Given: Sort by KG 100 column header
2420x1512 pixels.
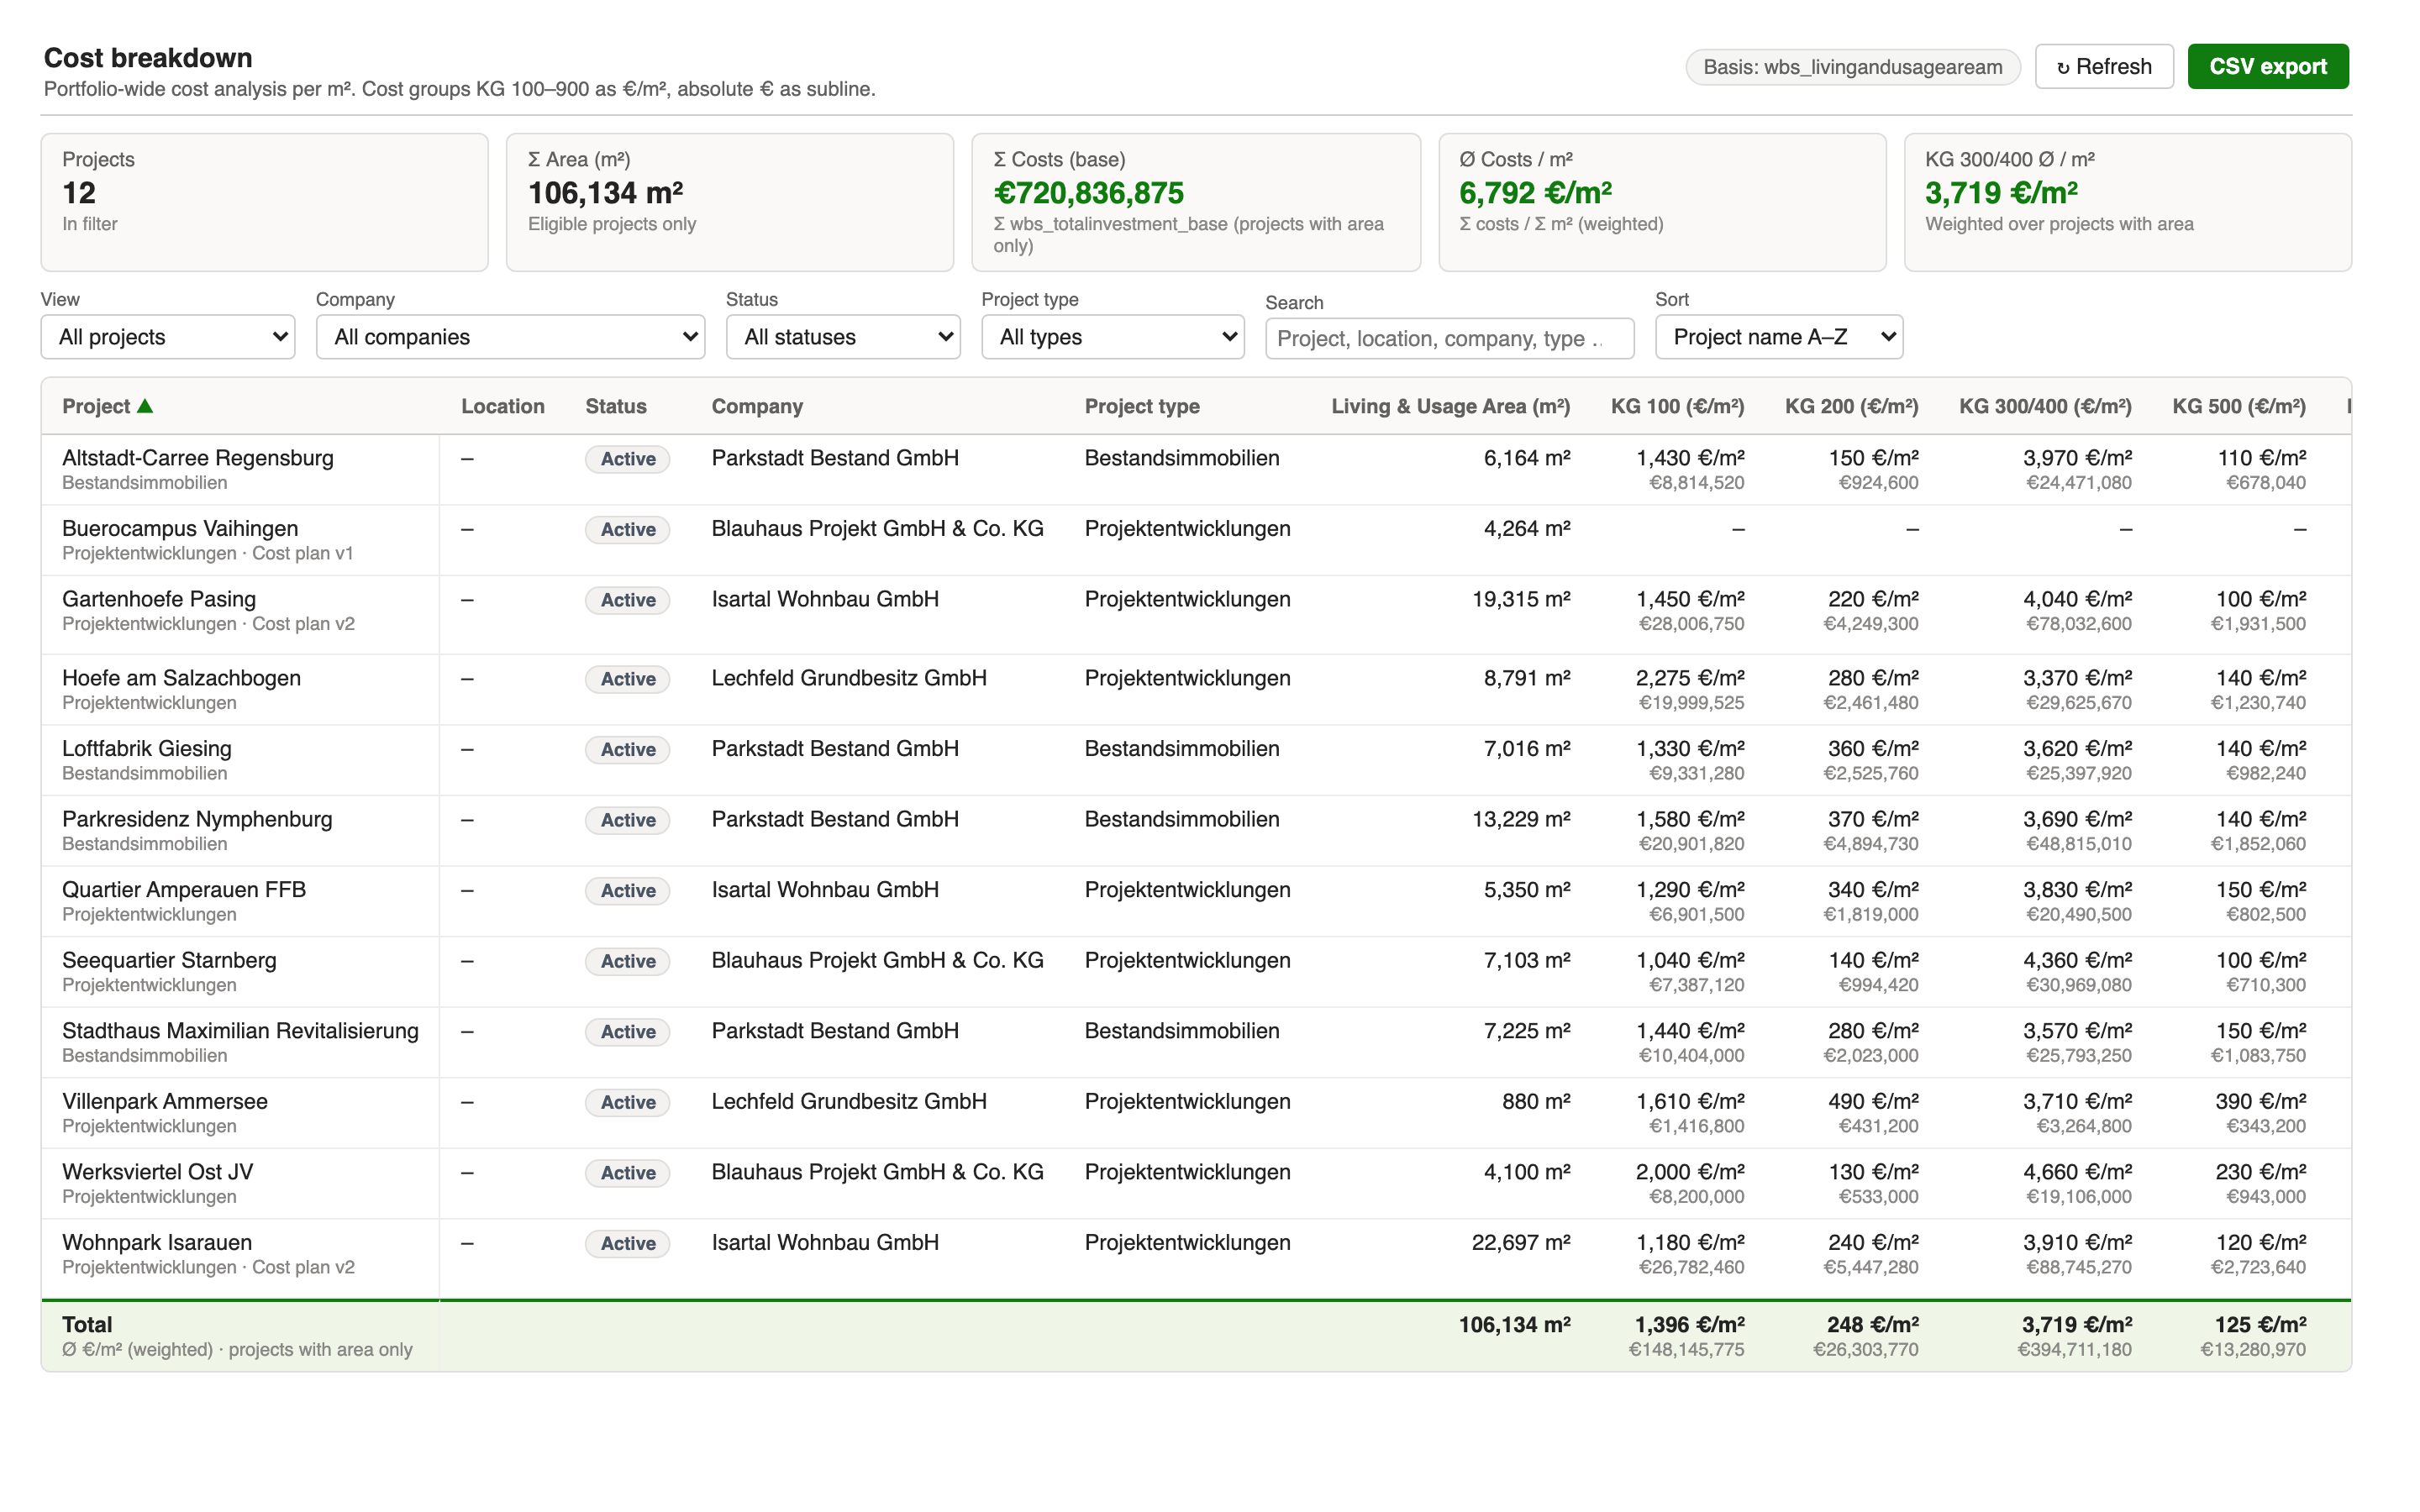Looking at the screenshot, I should pos(1677,406).
